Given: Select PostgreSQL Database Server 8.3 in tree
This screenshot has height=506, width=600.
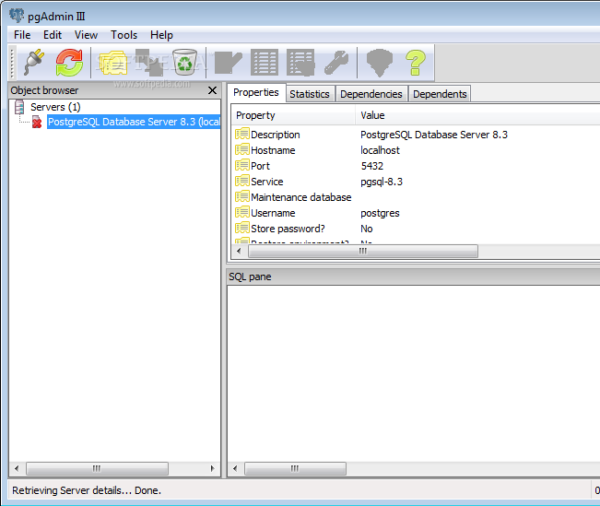Looking at the screenshot, I should pyautogui.click(x=134, y=122).
